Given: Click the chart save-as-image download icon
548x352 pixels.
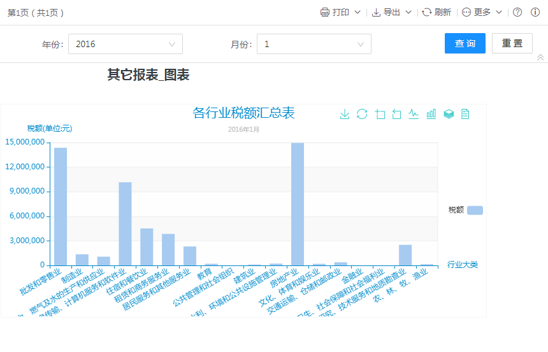Looking at the screenshot, I should [345, 114].
